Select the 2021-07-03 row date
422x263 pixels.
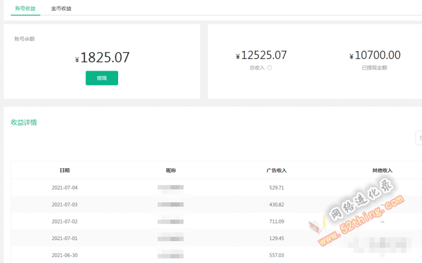point(64,204)
